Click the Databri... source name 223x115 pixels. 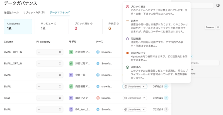point(107,98)
